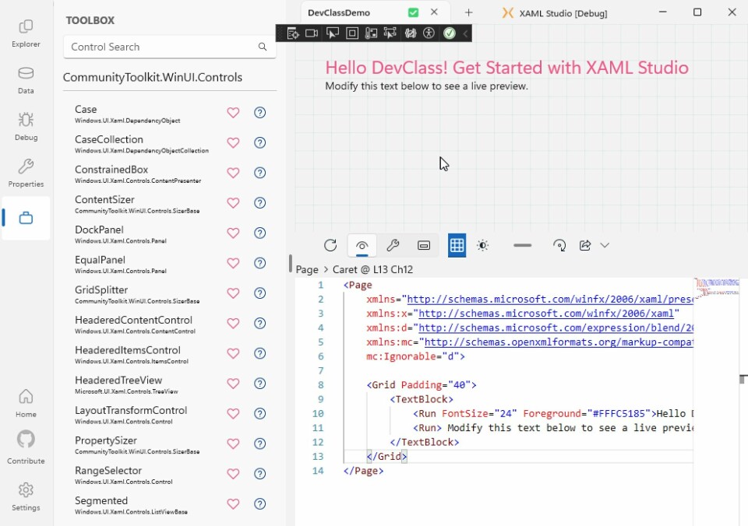Screen dimensions: 748x526
Task: Expand the overlay toolbar chevron
Action: [x=464, y=33]
